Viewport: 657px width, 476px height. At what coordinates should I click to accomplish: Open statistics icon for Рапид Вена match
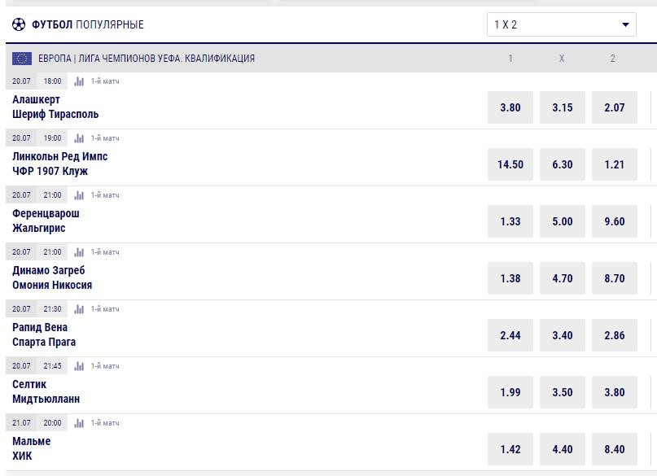click(x=79, y=309)
